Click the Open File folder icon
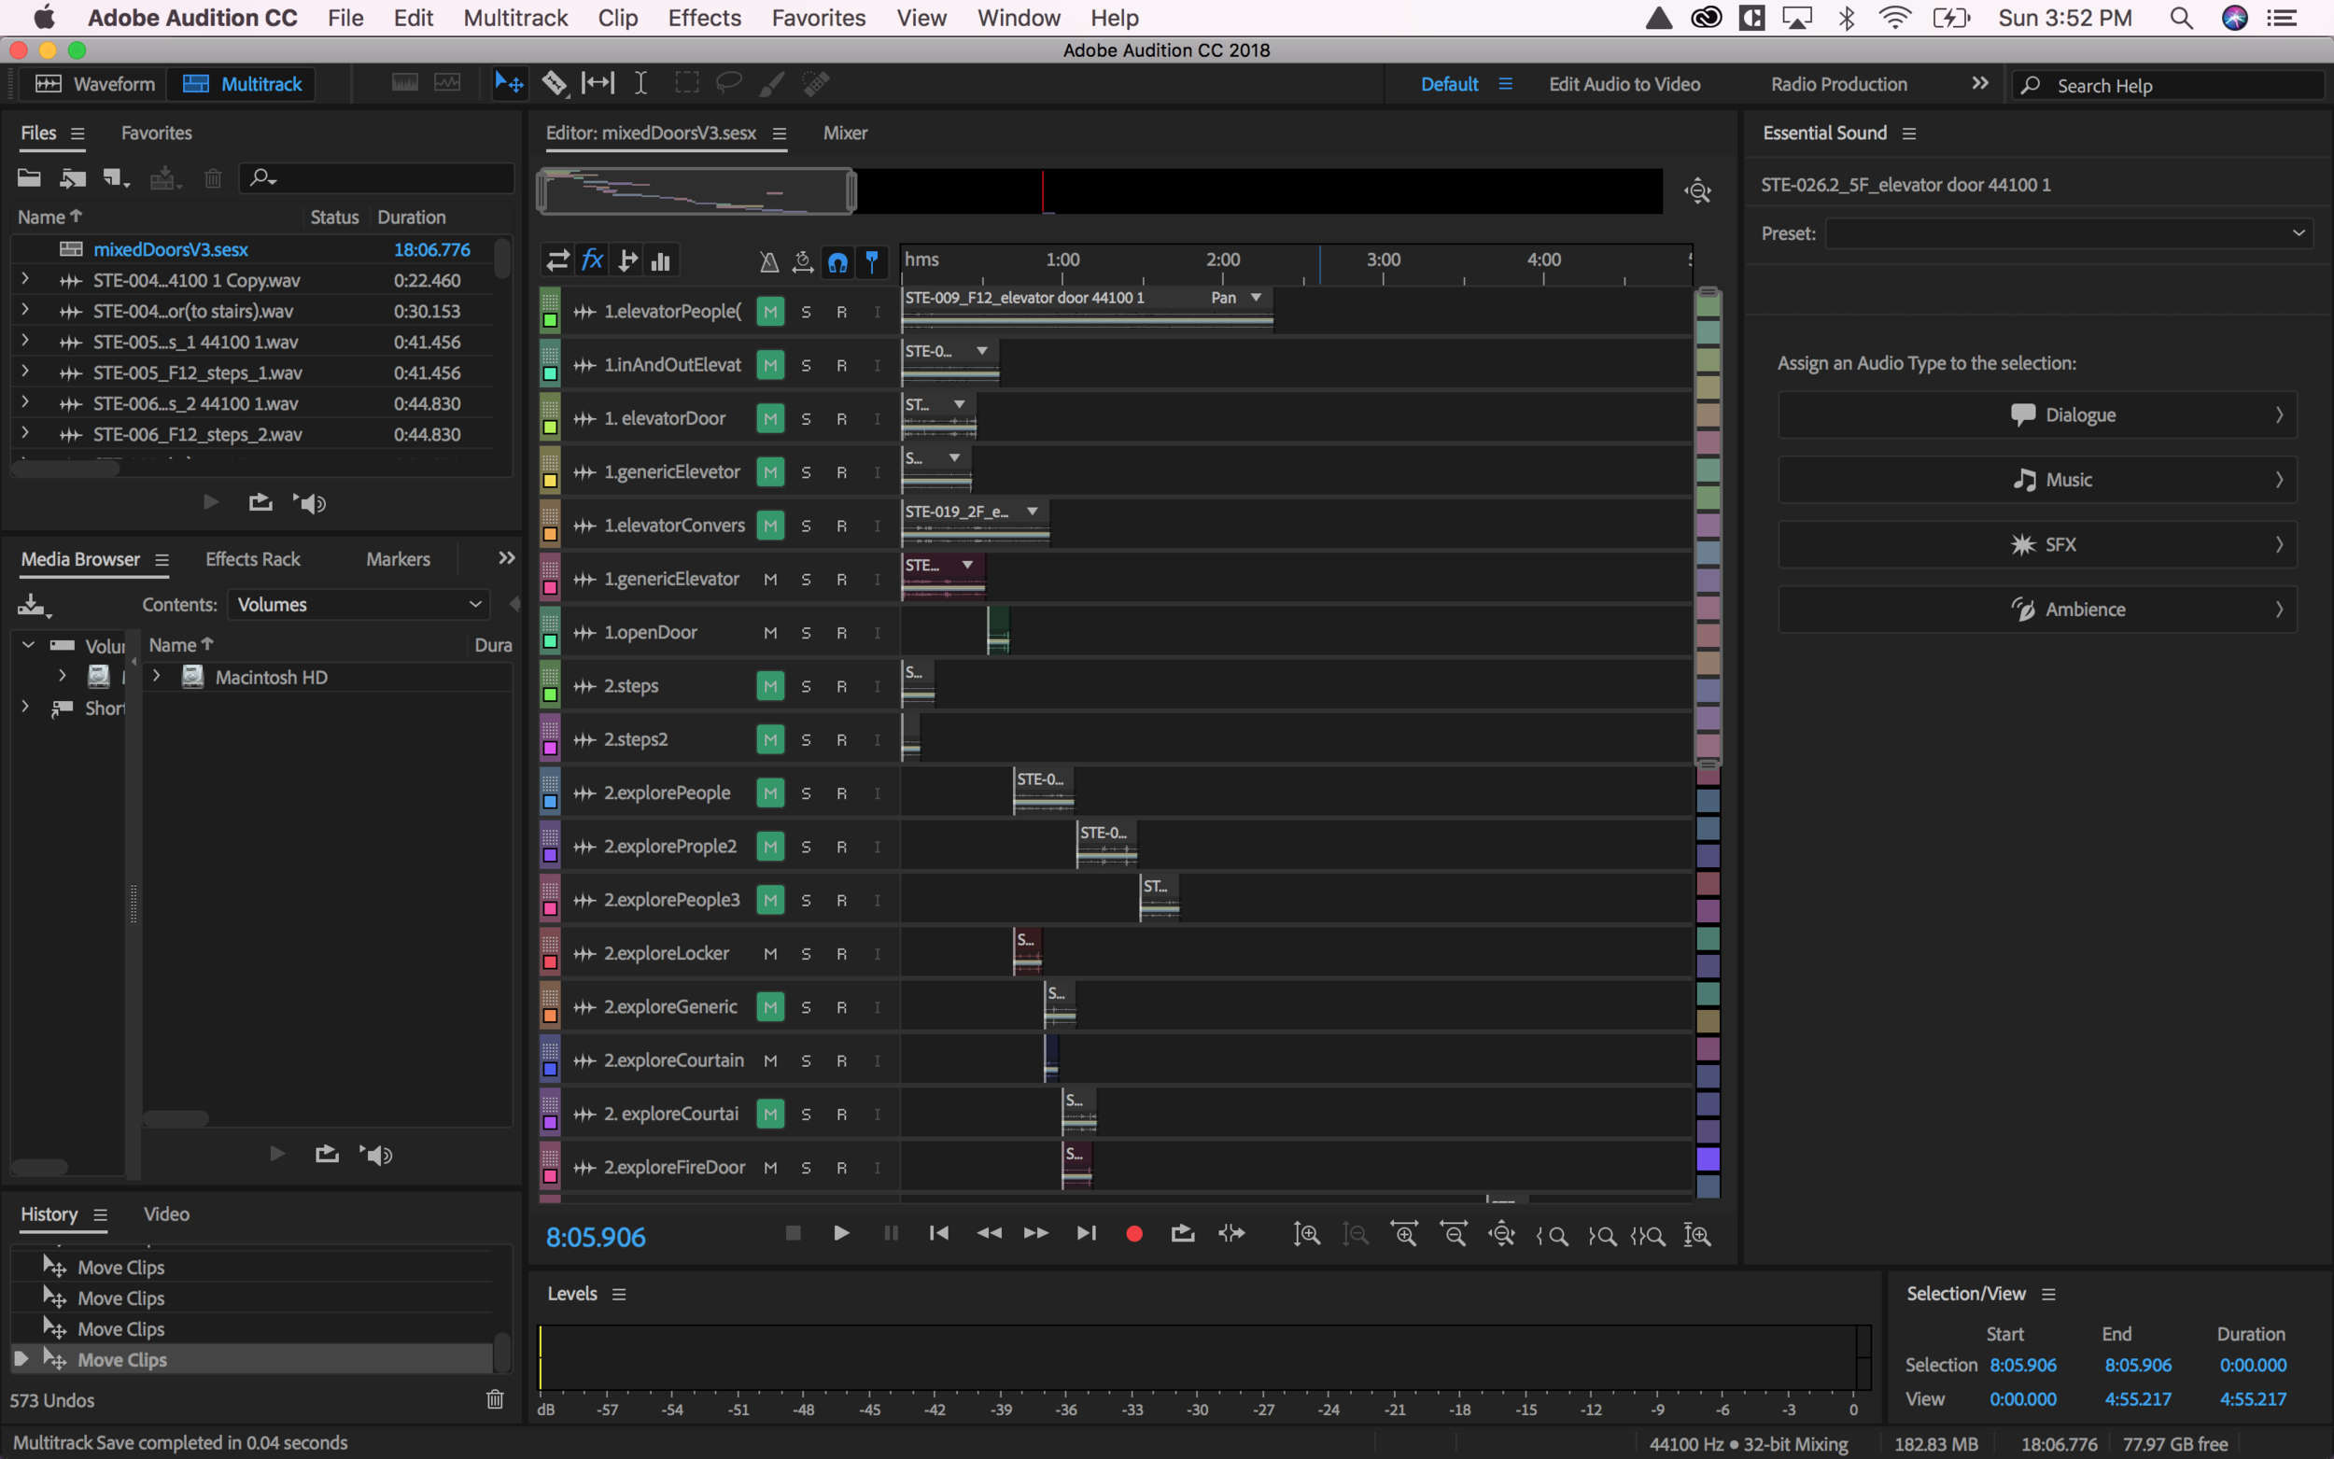The image size is (2334, 1459). [29, 177]
